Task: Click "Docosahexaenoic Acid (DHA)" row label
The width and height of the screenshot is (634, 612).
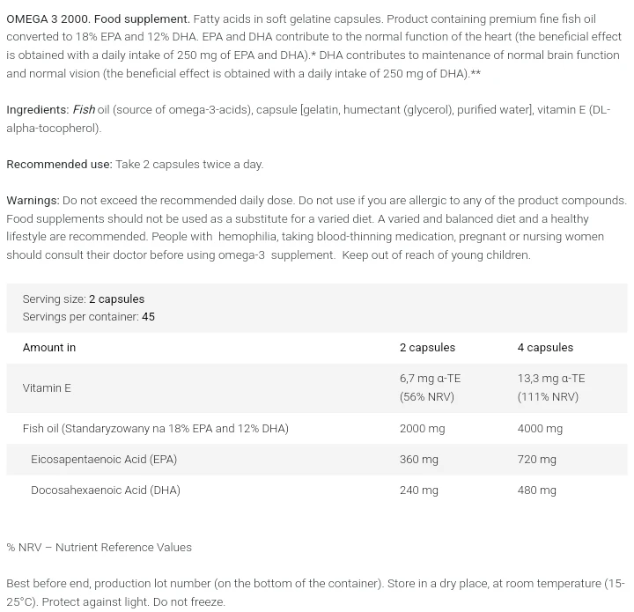Action: click(106, 490)
